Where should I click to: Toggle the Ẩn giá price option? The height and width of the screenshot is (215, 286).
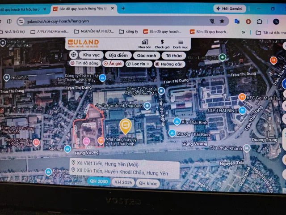pos(113,64)
